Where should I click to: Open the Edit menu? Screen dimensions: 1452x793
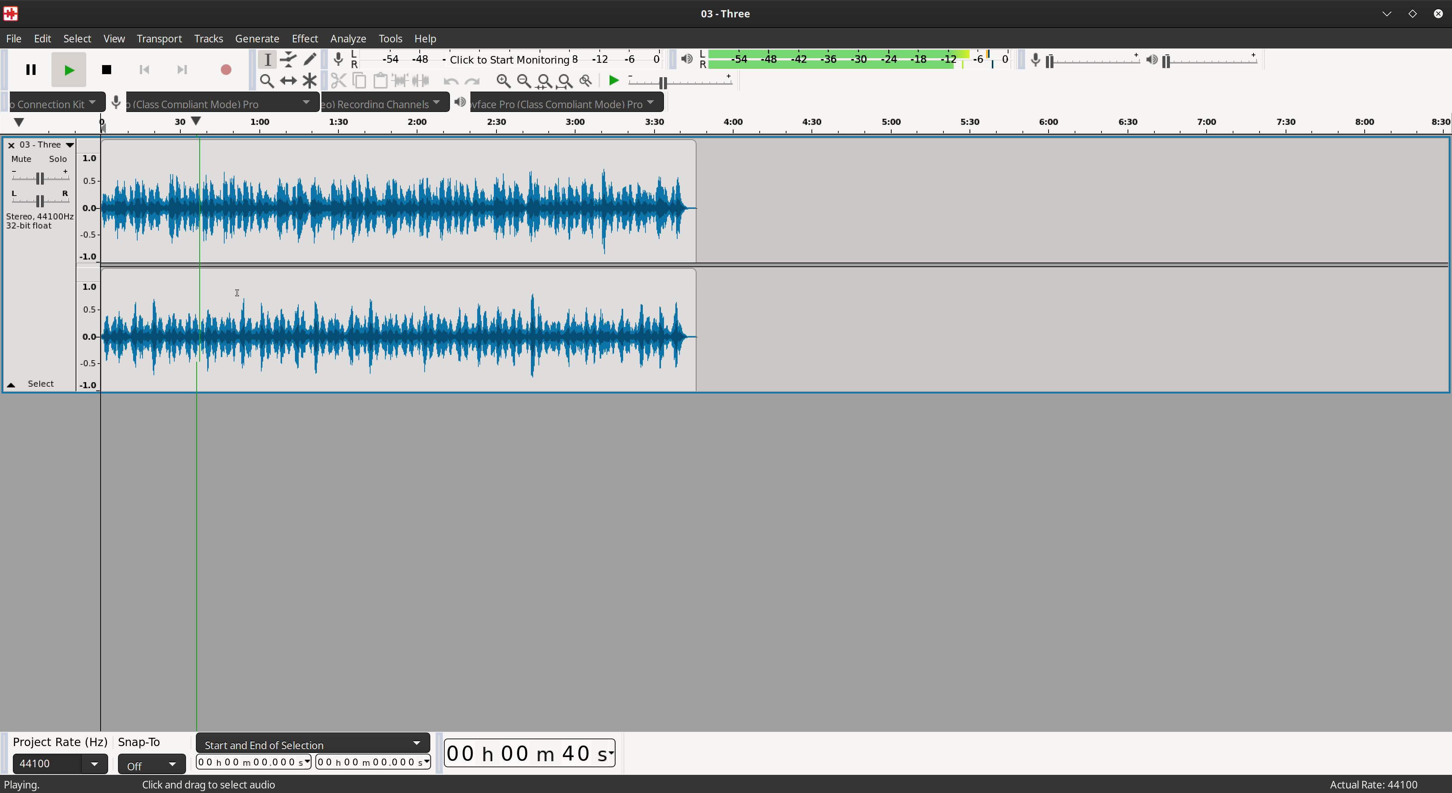click(42, 38)
